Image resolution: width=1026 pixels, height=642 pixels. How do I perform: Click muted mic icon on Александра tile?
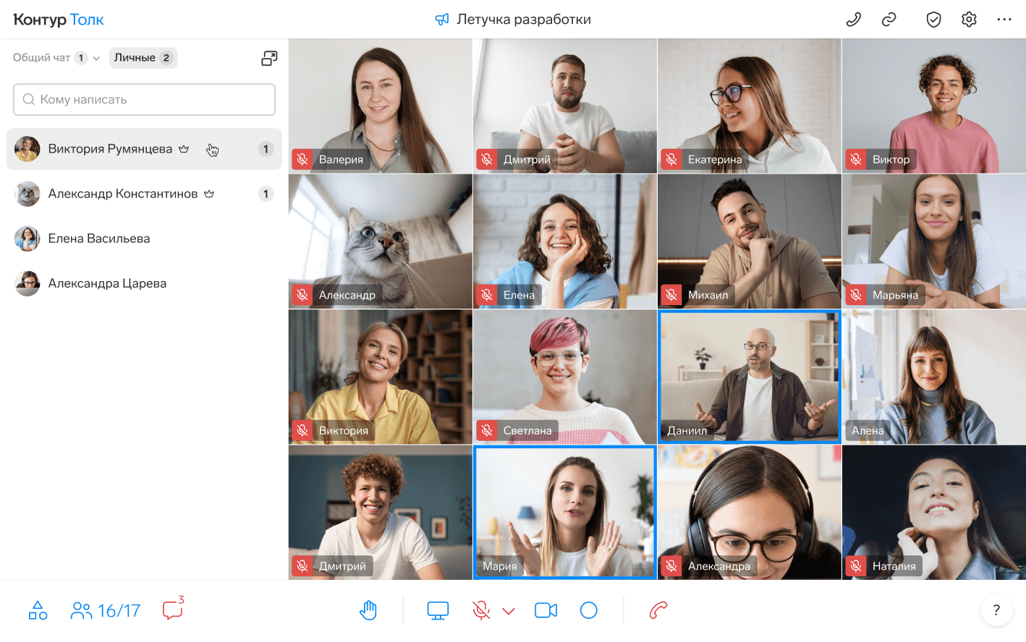[x=671, y=566]
